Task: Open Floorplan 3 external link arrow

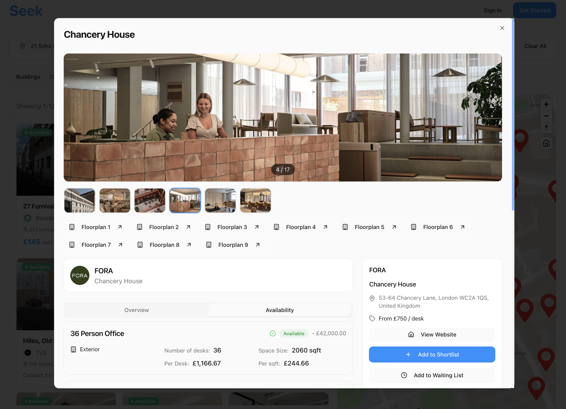Action: (x=257, y=227)
